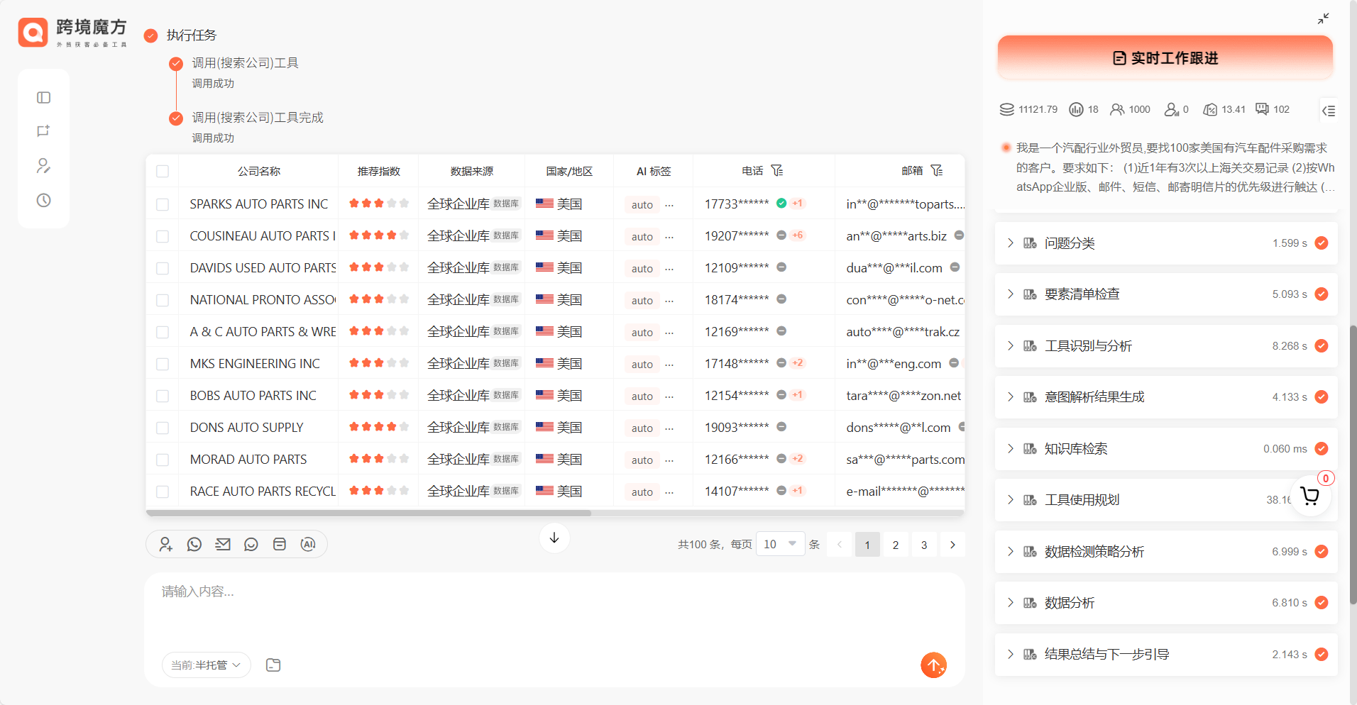Go to page 2 of results
The height and width of the screenshot is (705, 1357).
896,545
